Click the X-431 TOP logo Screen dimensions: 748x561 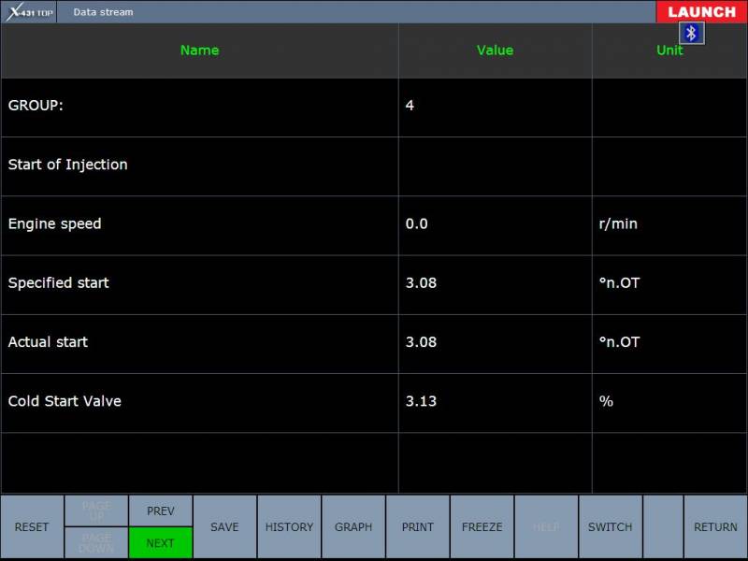click(x=30, y=12)
